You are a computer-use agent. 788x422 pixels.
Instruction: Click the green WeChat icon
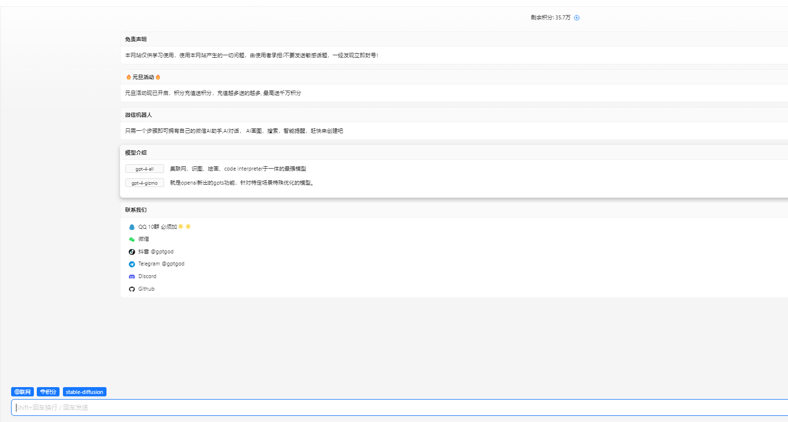(132, 239)
